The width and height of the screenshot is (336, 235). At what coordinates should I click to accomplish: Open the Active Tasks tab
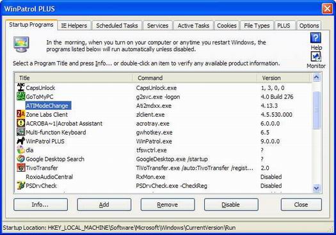[193, 26]
